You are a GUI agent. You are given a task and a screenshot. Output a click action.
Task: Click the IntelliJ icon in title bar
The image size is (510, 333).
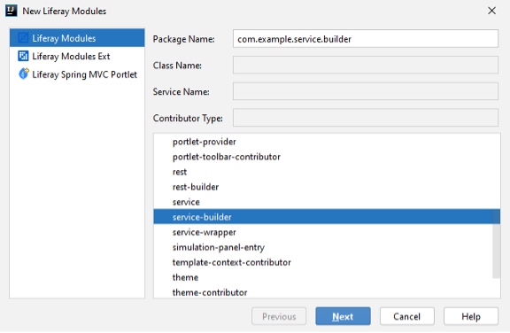pos(11,11)
